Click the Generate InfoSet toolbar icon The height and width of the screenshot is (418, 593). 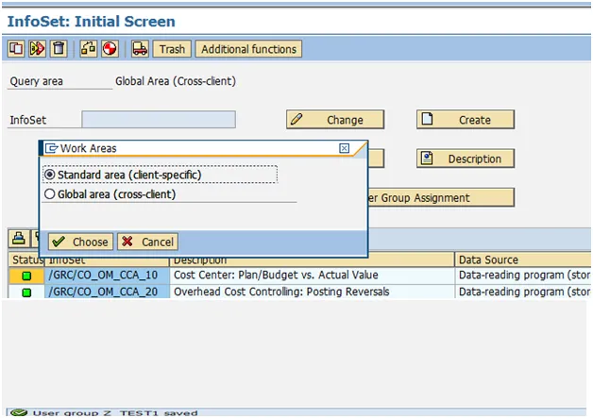tap(88, 49)
